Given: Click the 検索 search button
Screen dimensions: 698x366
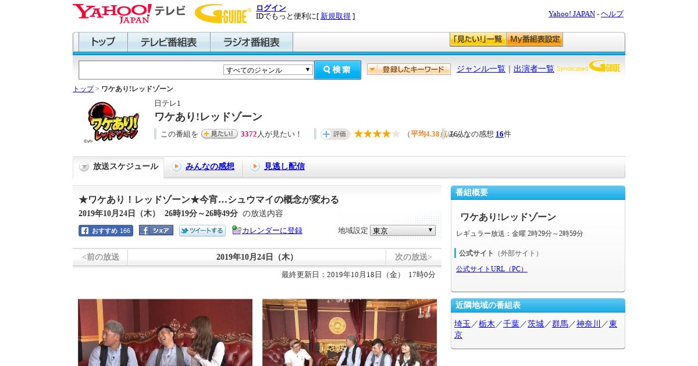Looking at the screenshot, I should point(337,70).
